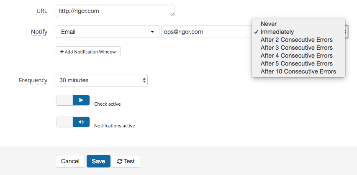Screen dimensions: 357x175
Task: Choose After 5 Consecutive Errors
Action: 298,63
